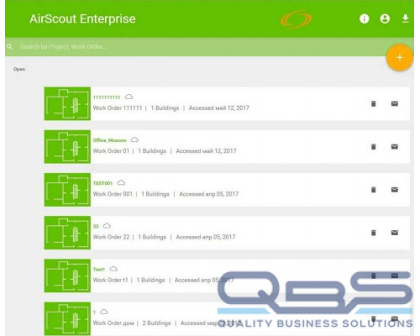Click cloud icon in Work Order дом row
Image resolution: width=420 pixels, height=336 pixels.
click(x=104, y=312)
